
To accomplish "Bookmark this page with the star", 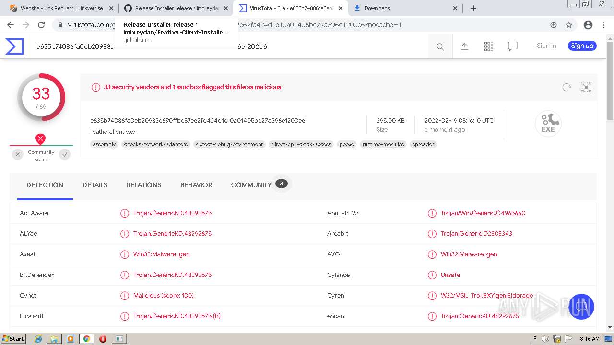I will (569, 25).
